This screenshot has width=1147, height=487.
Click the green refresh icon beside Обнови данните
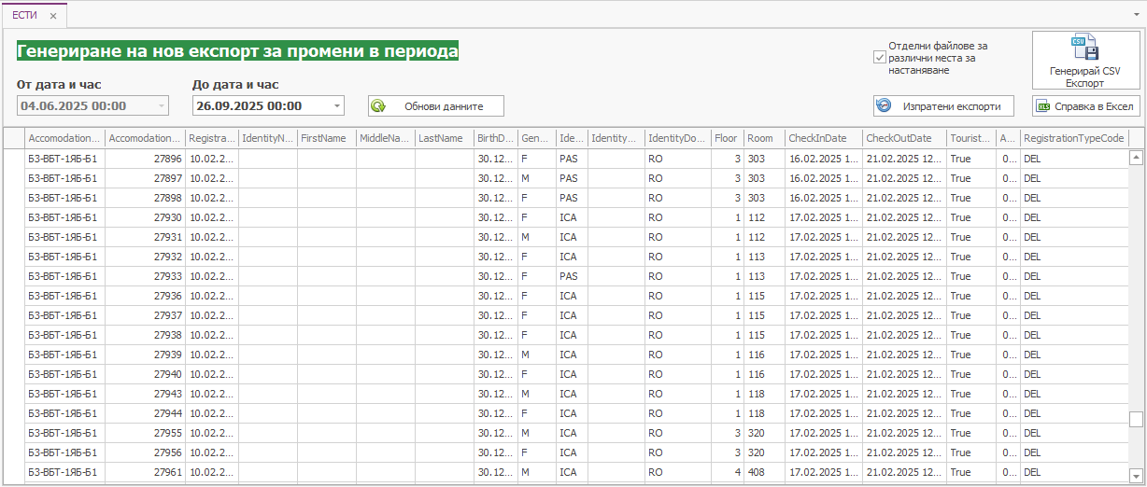[x=378, y=106]
